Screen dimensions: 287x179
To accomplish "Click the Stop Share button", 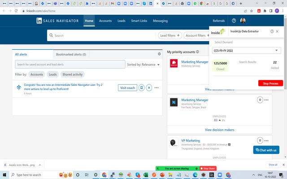I will [x=208, y=168].
